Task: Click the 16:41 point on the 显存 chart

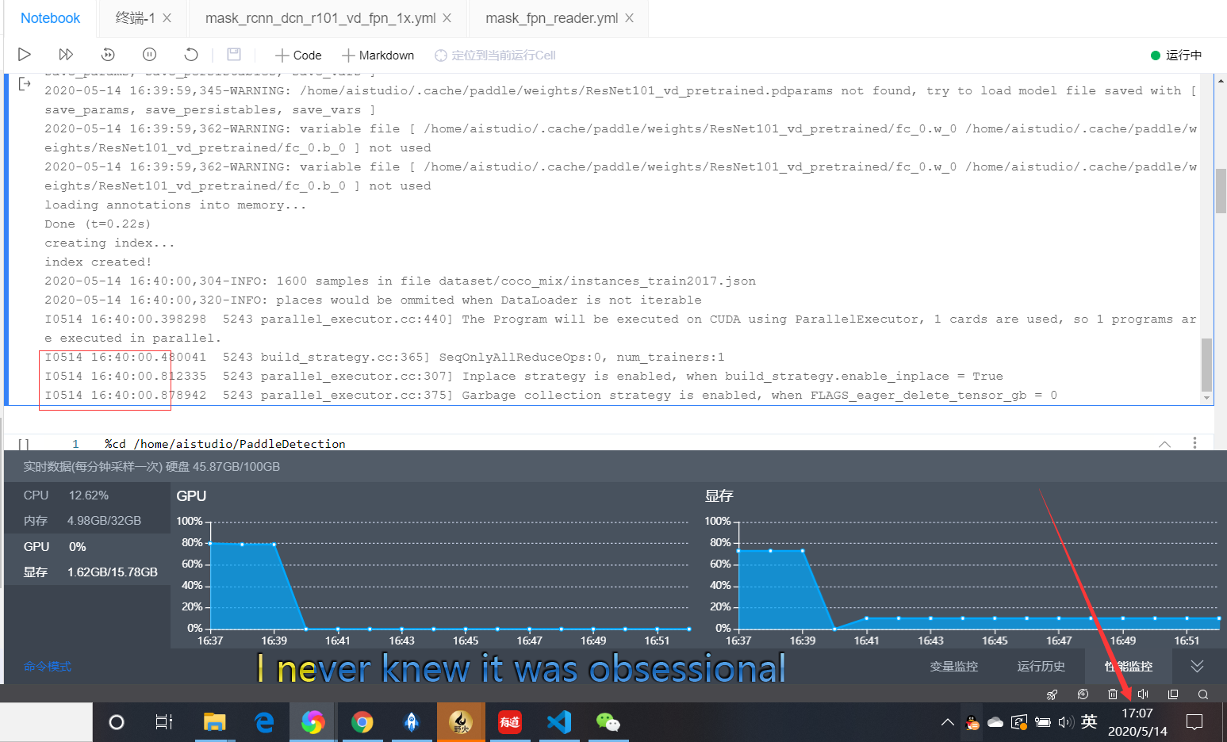Action: (x=867, y=618)
